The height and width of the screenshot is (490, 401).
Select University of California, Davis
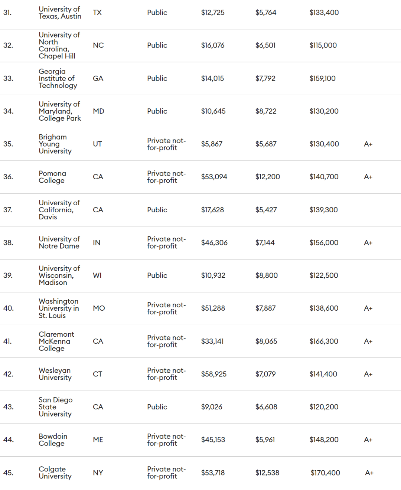click(x=59, y=210)
